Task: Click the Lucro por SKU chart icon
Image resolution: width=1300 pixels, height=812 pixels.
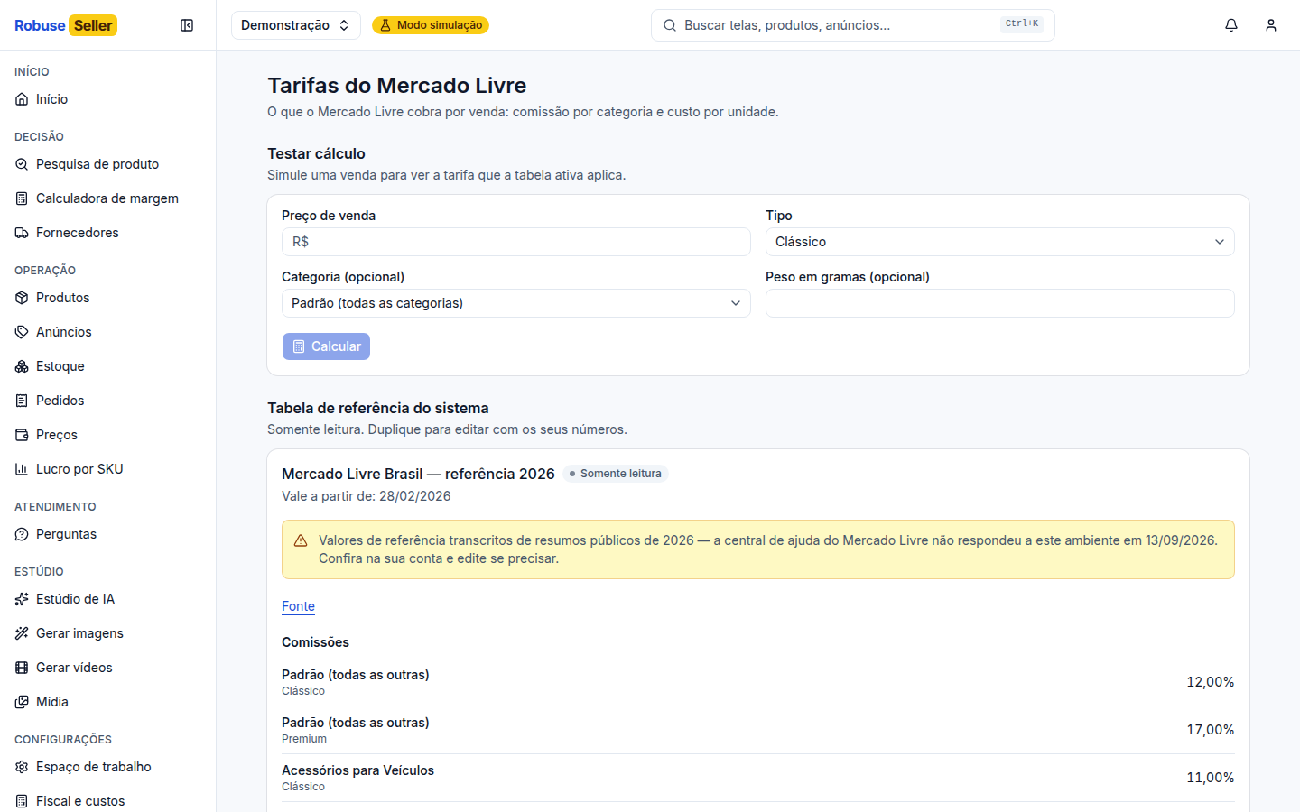Action: pyautogui.click(x=22, y=469)
